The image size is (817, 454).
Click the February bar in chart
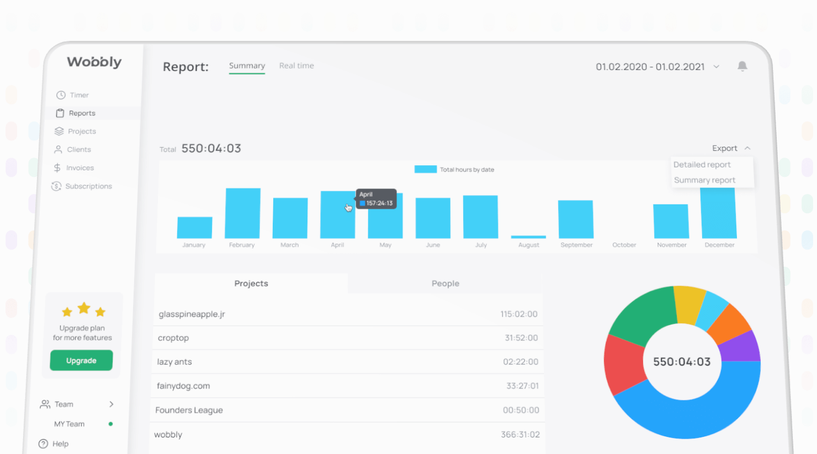tap(242, 213)
